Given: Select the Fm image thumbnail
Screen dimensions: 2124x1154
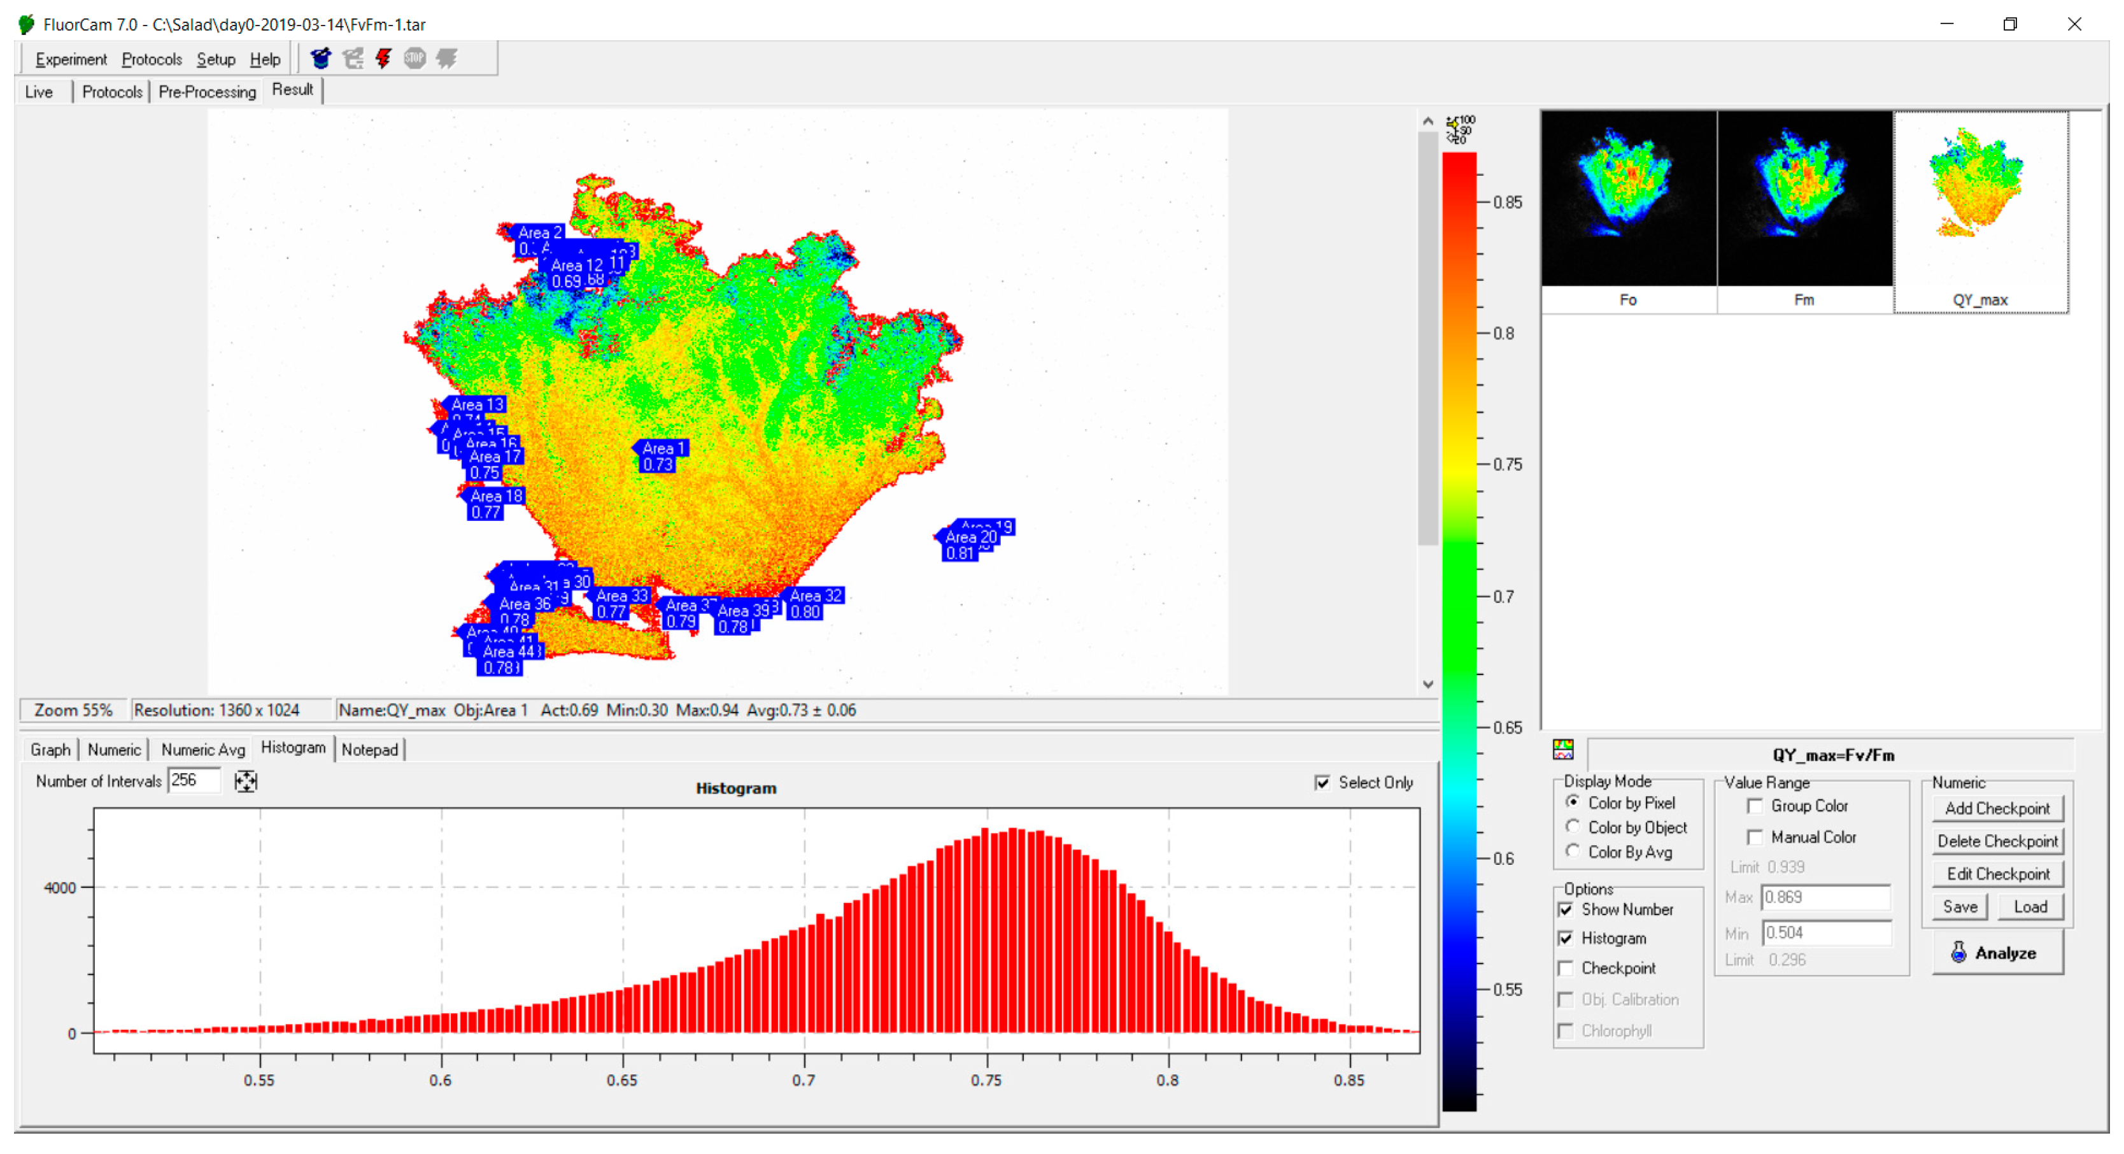Looking at the screenshot, I should point(1804,211).
